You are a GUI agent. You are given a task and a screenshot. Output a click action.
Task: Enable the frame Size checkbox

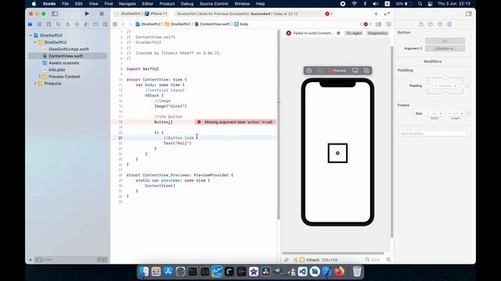pyautogui.click(x=468, y=114)
